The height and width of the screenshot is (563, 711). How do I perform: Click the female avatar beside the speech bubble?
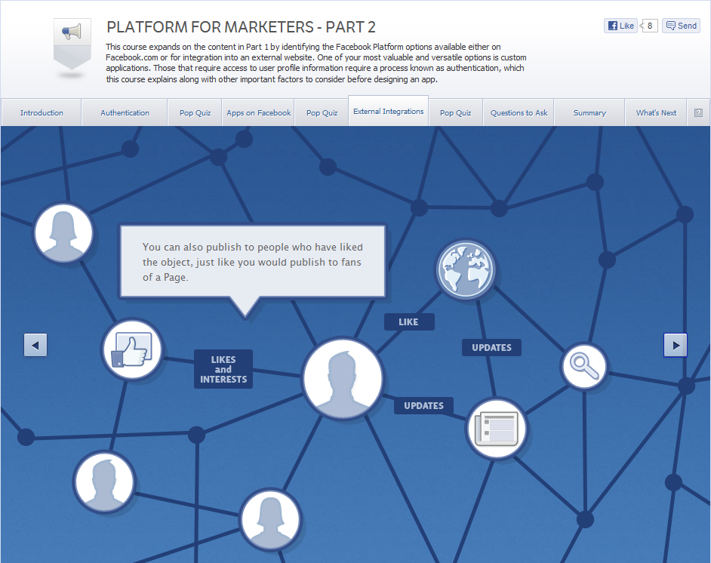63,233
